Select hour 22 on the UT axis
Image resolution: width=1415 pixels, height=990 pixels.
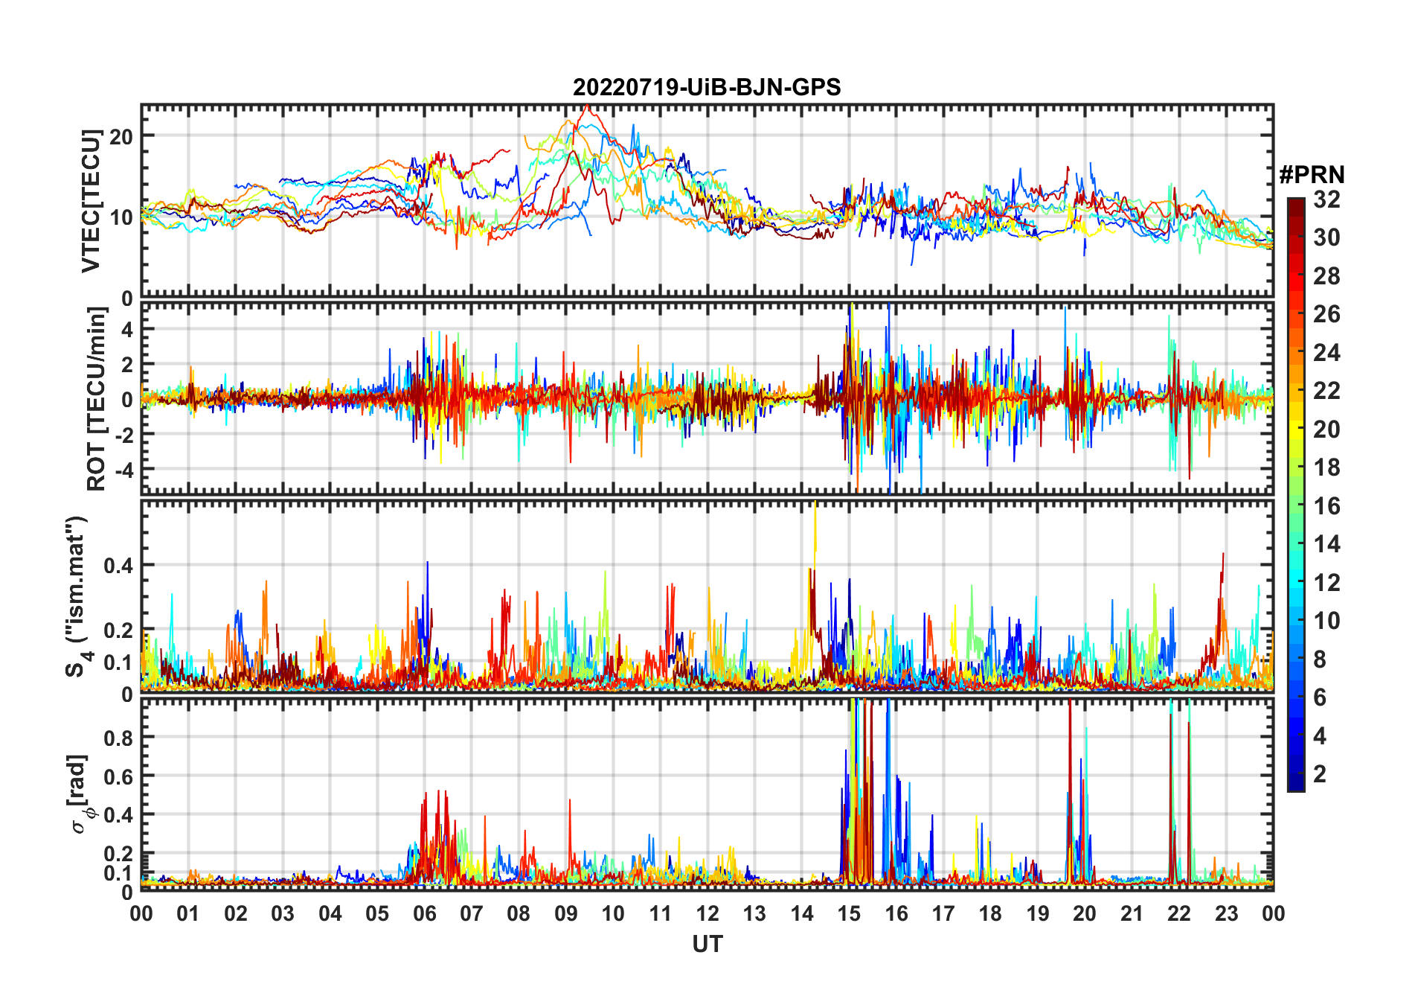point(1179,913)
